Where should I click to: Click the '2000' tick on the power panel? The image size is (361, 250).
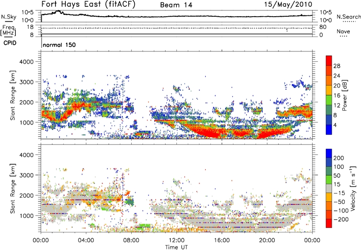coord(27,102)
